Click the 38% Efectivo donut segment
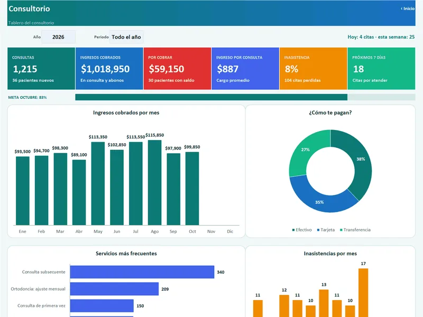 361,162
